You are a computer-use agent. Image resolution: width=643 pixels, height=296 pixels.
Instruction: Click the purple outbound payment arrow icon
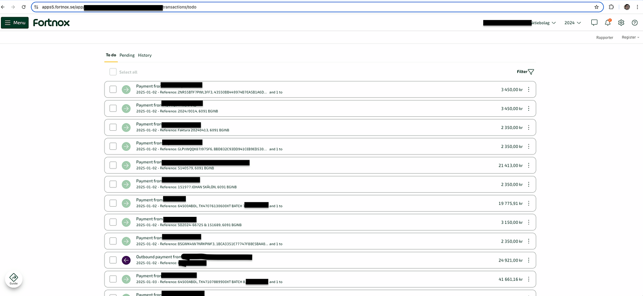point(126,260)
